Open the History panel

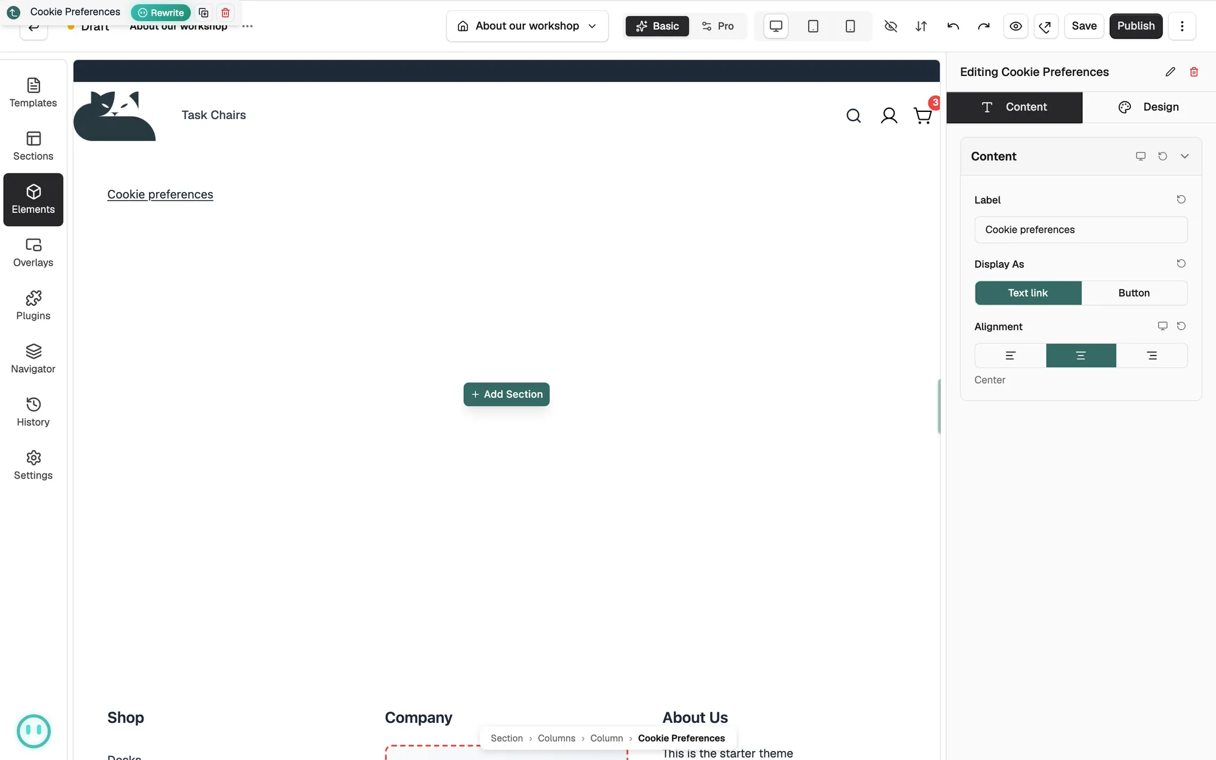(x=33, y=412)
